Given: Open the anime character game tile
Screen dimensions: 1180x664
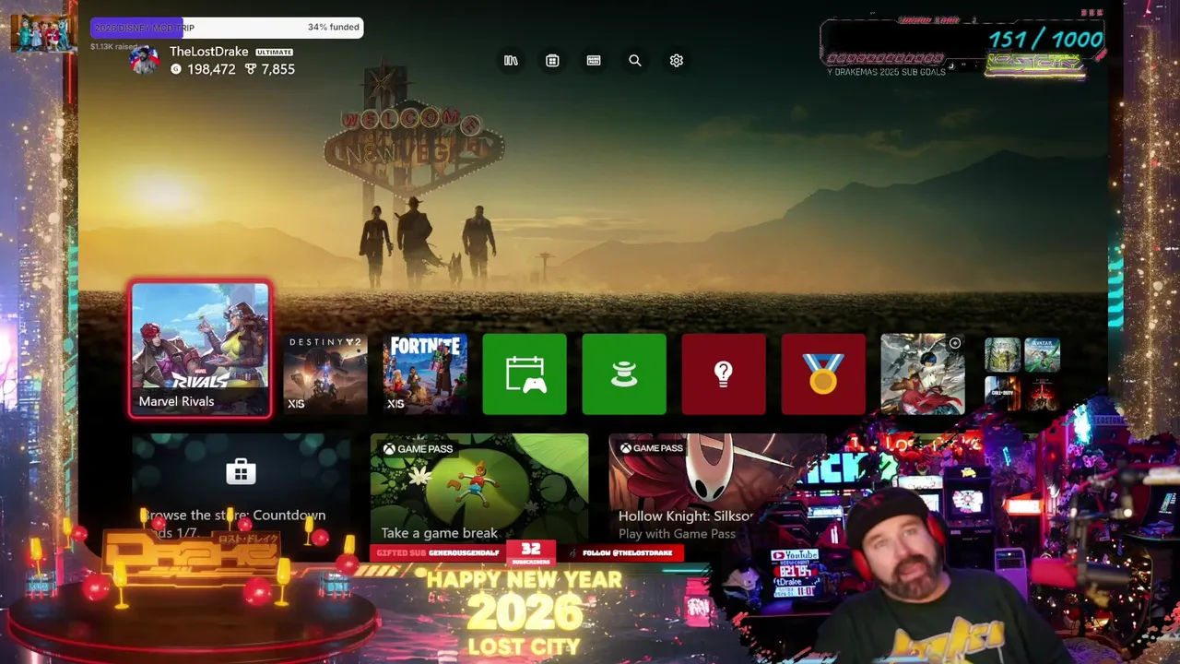Looking at the screenshot, I should point(923,374).
